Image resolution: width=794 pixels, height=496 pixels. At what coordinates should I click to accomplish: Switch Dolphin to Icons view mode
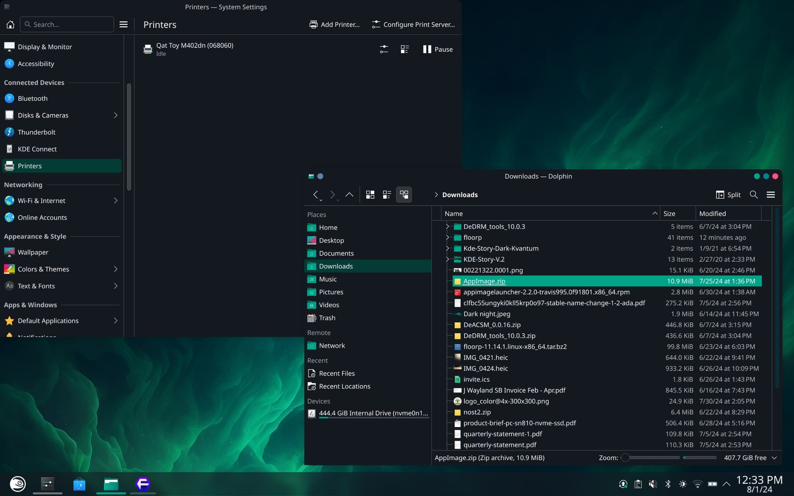pos(370,195)
